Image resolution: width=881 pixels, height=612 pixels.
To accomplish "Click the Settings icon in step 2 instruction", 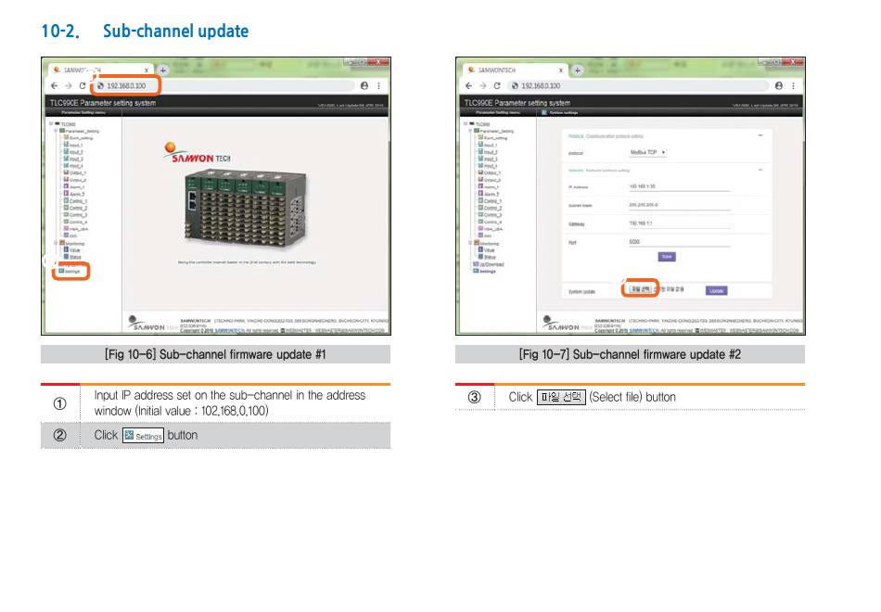I will click(x=143, y=436).
